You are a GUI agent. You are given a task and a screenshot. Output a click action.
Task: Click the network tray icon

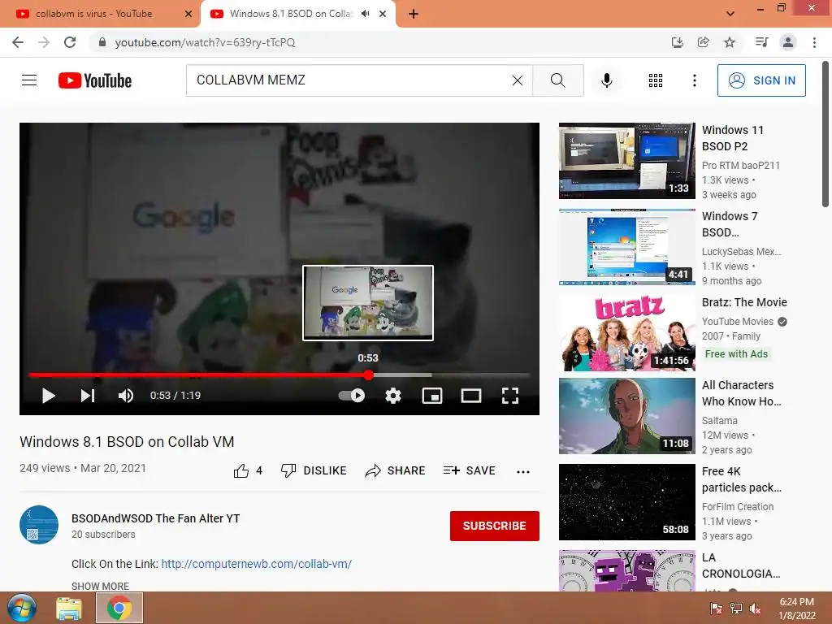(x=735, y=609)
